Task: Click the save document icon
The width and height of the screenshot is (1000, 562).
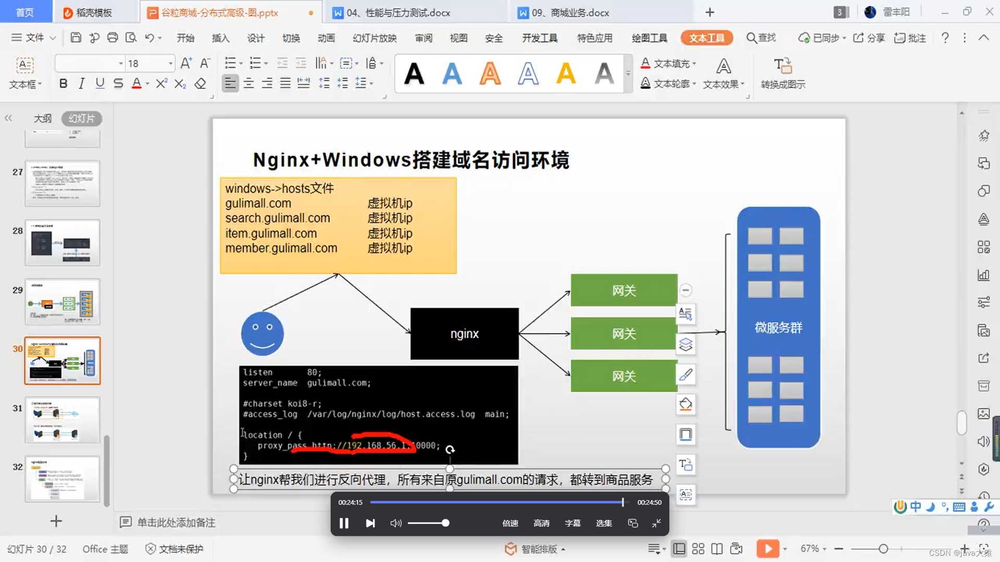Action: coord(76,37)
